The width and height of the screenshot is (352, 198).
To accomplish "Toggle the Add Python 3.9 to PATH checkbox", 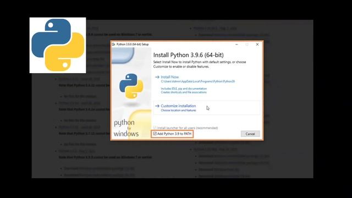I will [x=155, y=134].
